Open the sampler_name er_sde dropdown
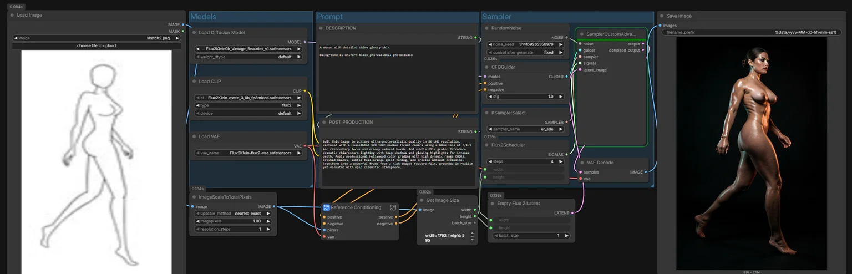 coord(526,129)
